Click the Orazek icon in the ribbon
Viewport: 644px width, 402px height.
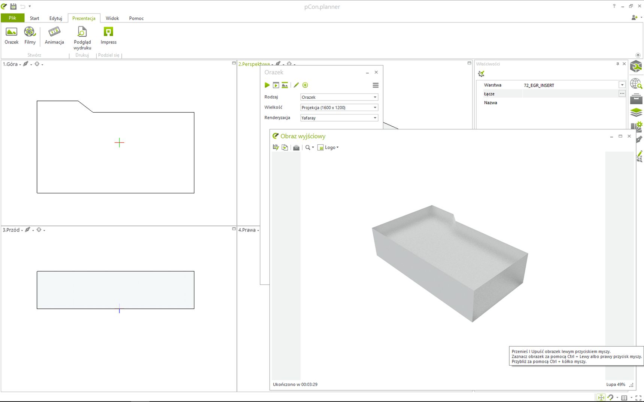coord(11,36)
